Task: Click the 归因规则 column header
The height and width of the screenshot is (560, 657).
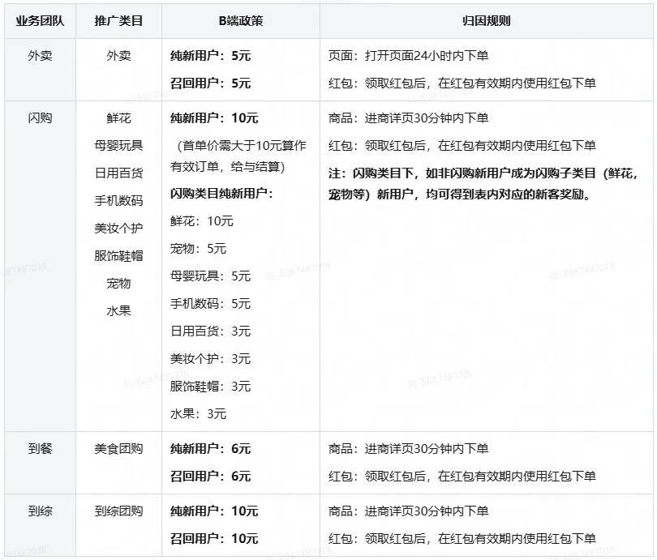Action: coord(487,21)
